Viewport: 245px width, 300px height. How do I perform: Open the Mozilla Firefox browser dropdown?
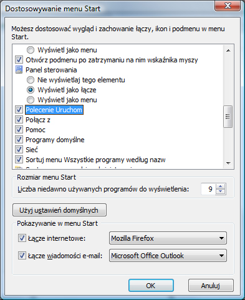pyautogui.click(x=168, y=238)
